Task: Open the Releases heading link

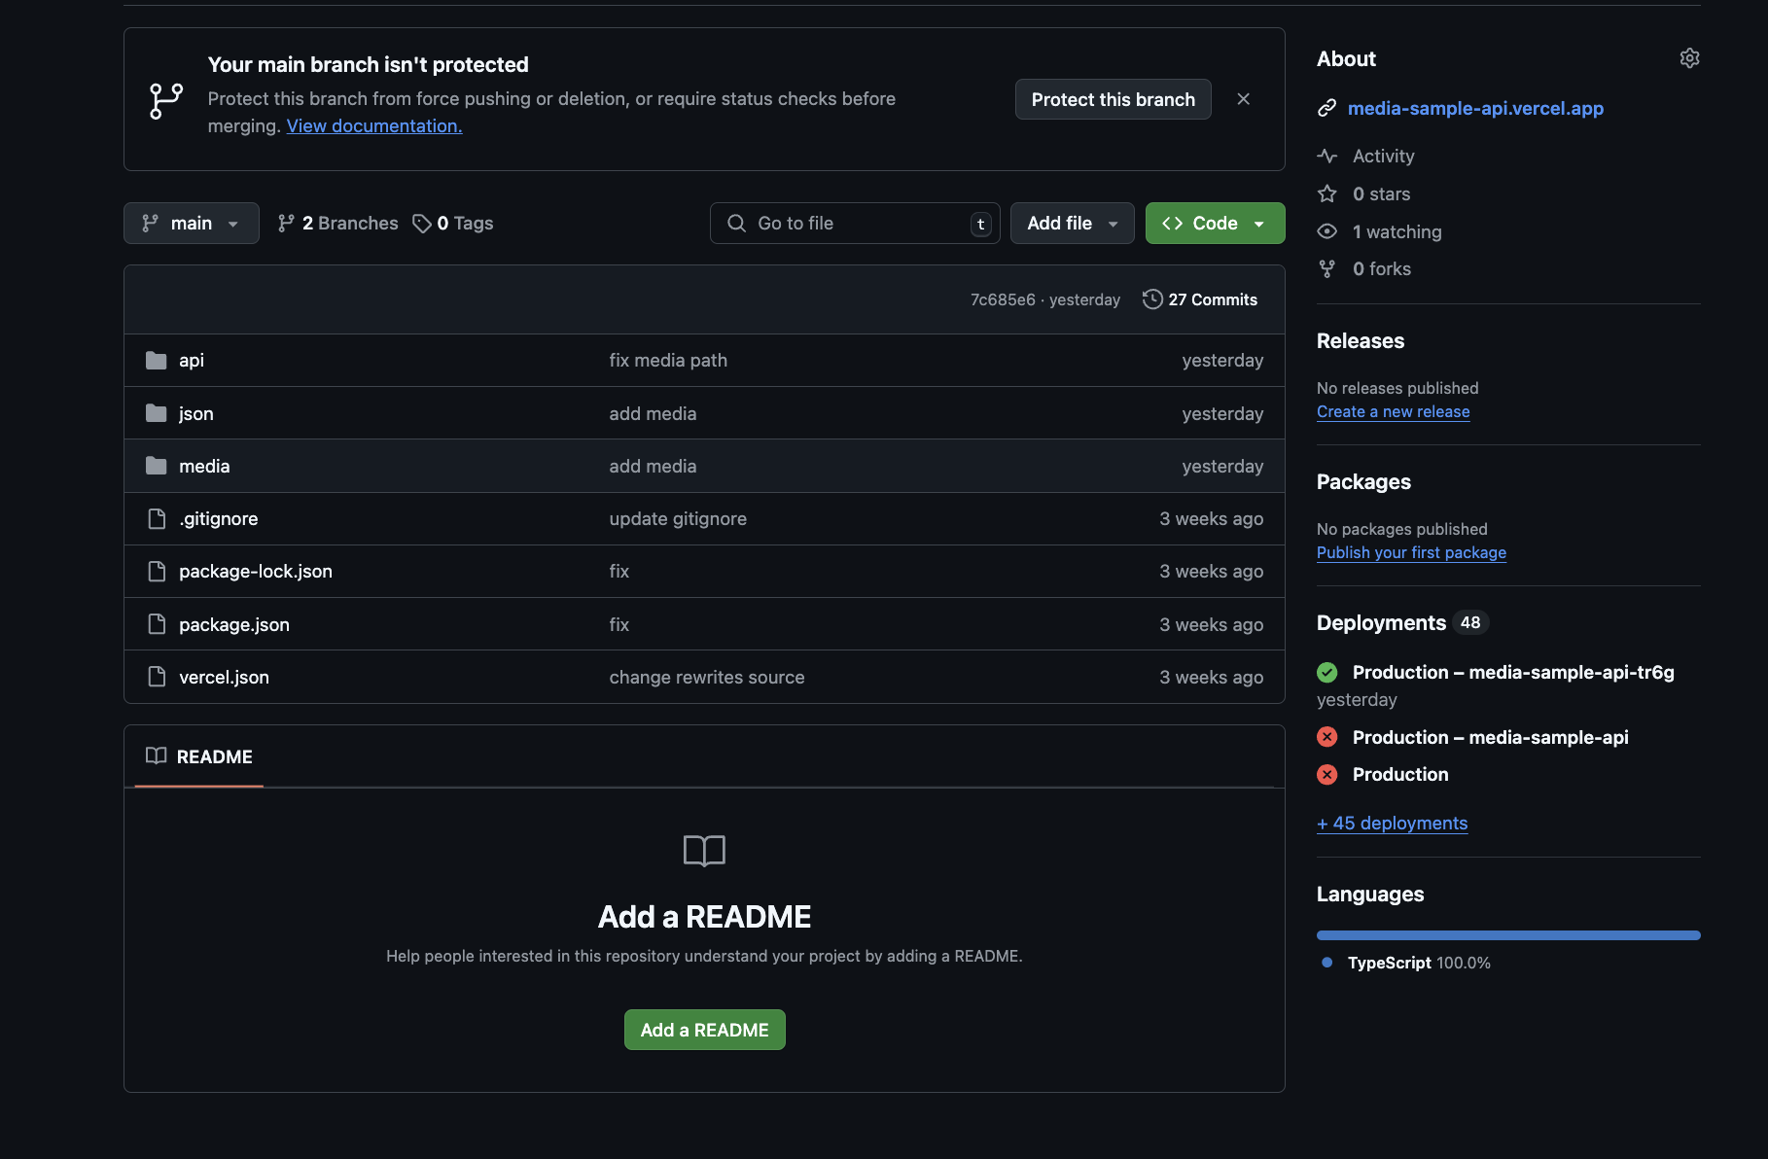Action: 1361,340
